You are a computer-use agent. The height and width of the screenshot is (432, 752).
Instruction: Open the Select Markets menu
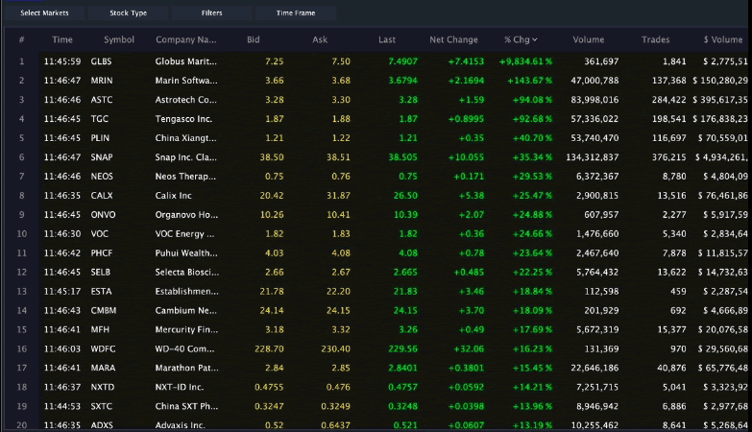(x=44, y=12)
